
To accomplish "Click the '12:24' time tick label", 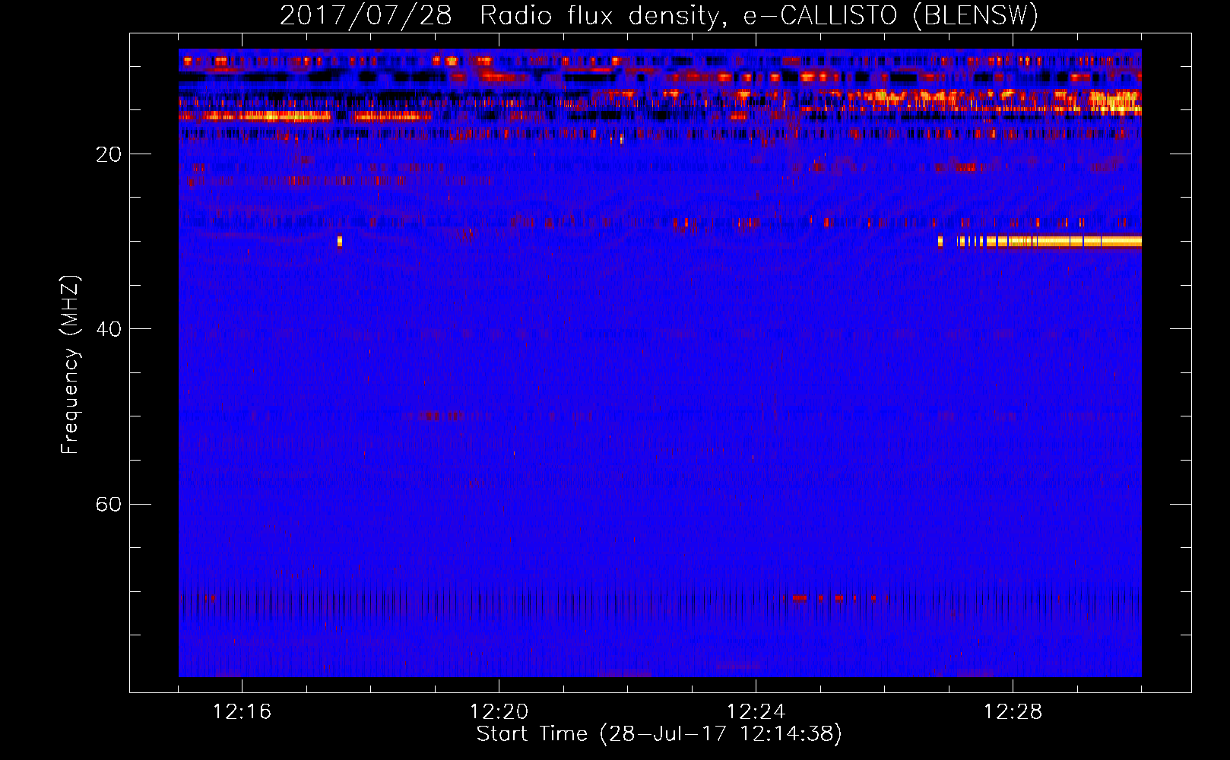I will (756, 712).
